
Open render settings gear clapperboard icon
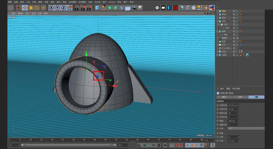(x=89, y=8)
